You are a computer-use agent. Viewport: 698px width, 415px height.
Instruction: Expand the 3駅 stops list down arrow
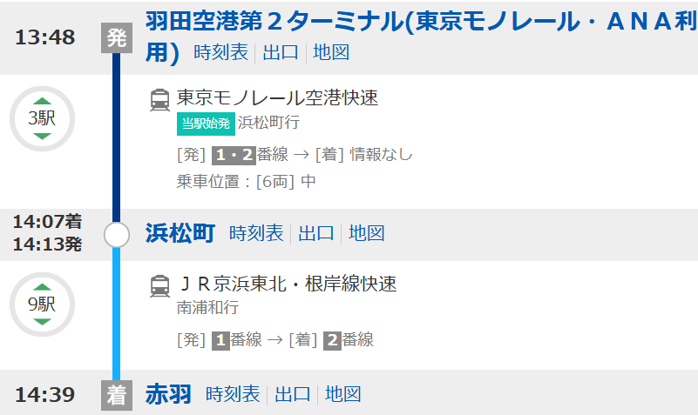[x=43, y=136]
